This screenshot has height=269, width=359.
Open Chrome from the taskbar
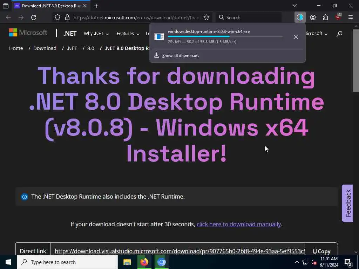[x=161, y=262]
